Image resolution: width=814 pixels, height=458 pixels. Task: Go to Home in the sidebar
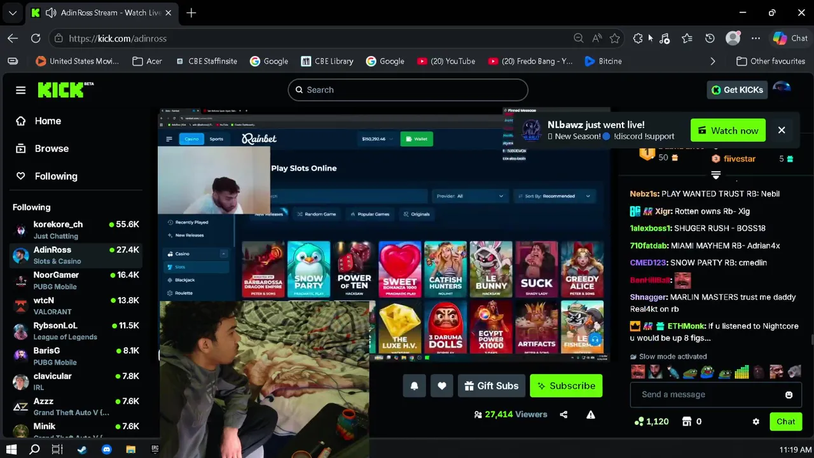click(x=39, y=121)
